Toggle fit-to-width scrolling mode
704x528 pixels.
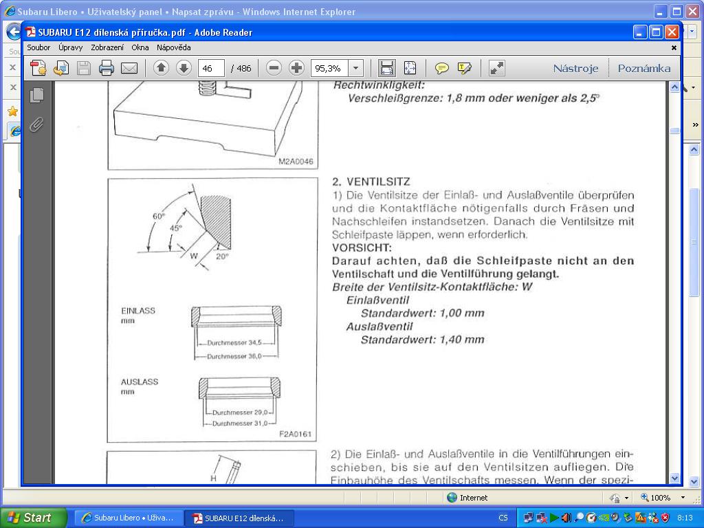pos(387,68)
